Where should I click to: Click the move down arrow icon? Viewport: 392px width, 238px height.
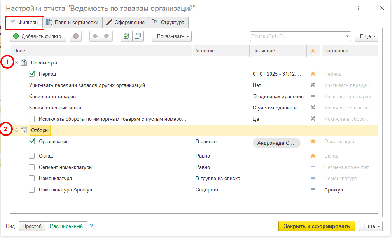tap(106, 36)
